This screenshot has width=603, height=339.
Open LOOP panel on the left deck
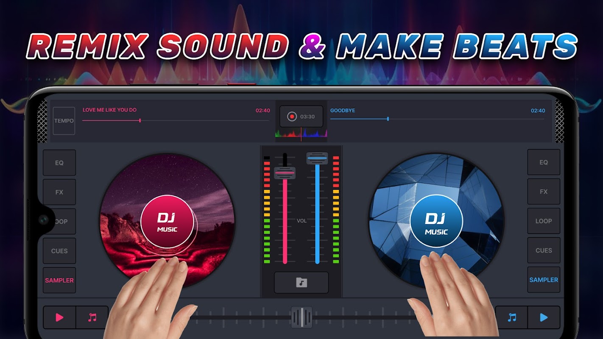click(x=59, y=221)
